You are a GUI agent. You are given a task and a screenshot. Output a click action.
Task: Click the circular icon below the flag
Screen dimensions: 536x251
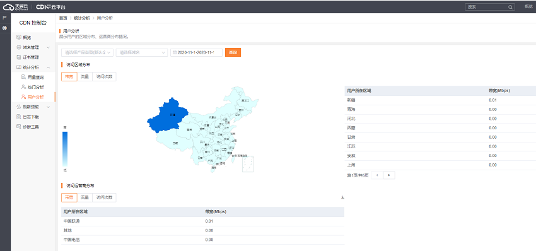tap(4, 28)
